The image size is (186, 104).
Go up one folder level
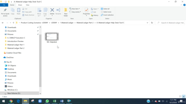point(13,23)
